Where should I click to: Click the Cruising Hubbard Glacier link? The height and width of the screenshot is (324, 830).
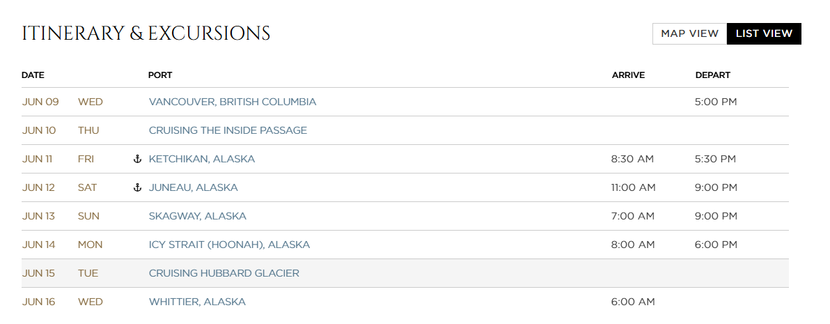[224, 273]
